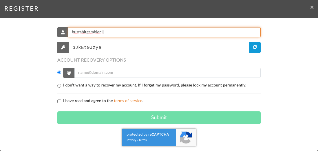Tick the agree to terms checkbox

(59, 101)
